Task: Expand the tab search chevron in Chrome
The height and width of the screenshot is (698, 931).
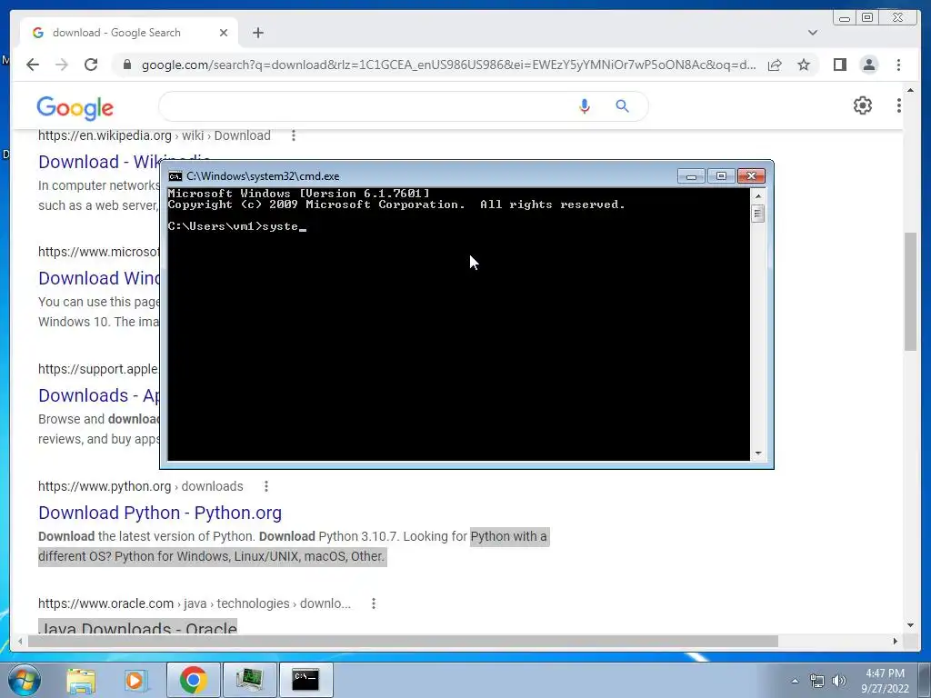Action: click(x=813, y=33)
